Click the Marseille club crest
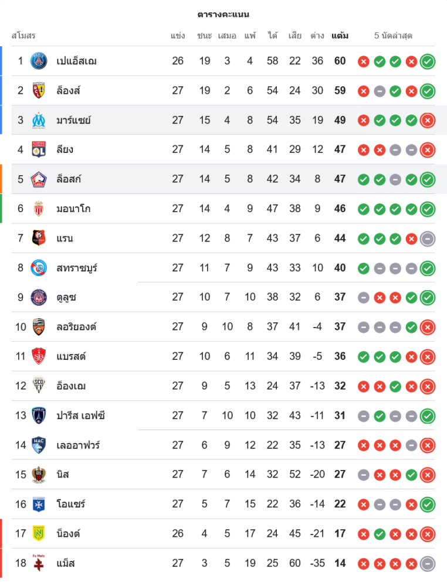The image size is (447, 586). [39, 120]
